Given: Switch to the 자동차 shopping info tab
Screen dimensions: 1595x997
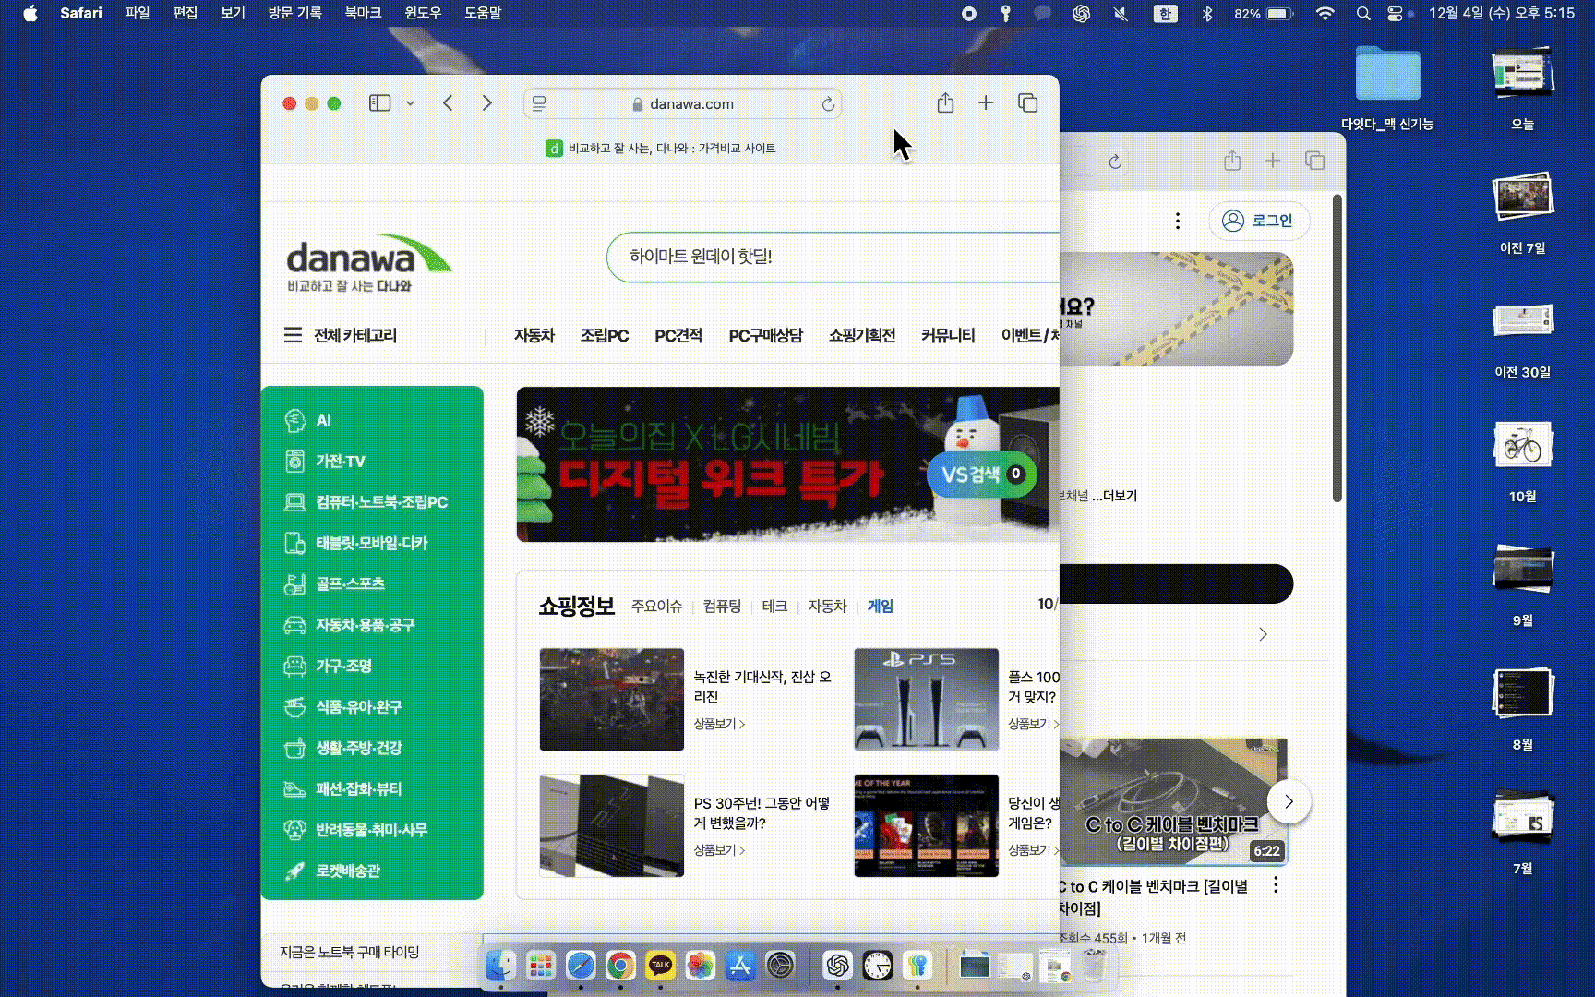Looking at the screenshot, I should (827, 607).
